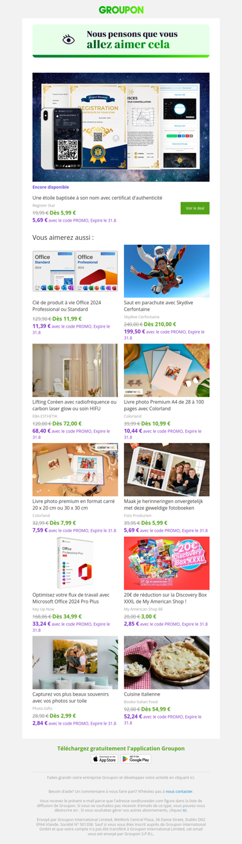Click 'Téléchargez gratuitement l'application Groupon' heading

(x=121, y=748)
